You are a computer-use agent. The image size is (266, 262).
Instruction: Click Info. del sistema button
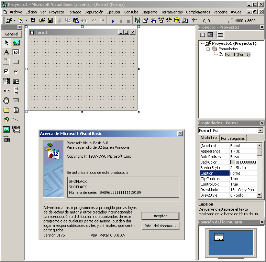pos(160,226)
